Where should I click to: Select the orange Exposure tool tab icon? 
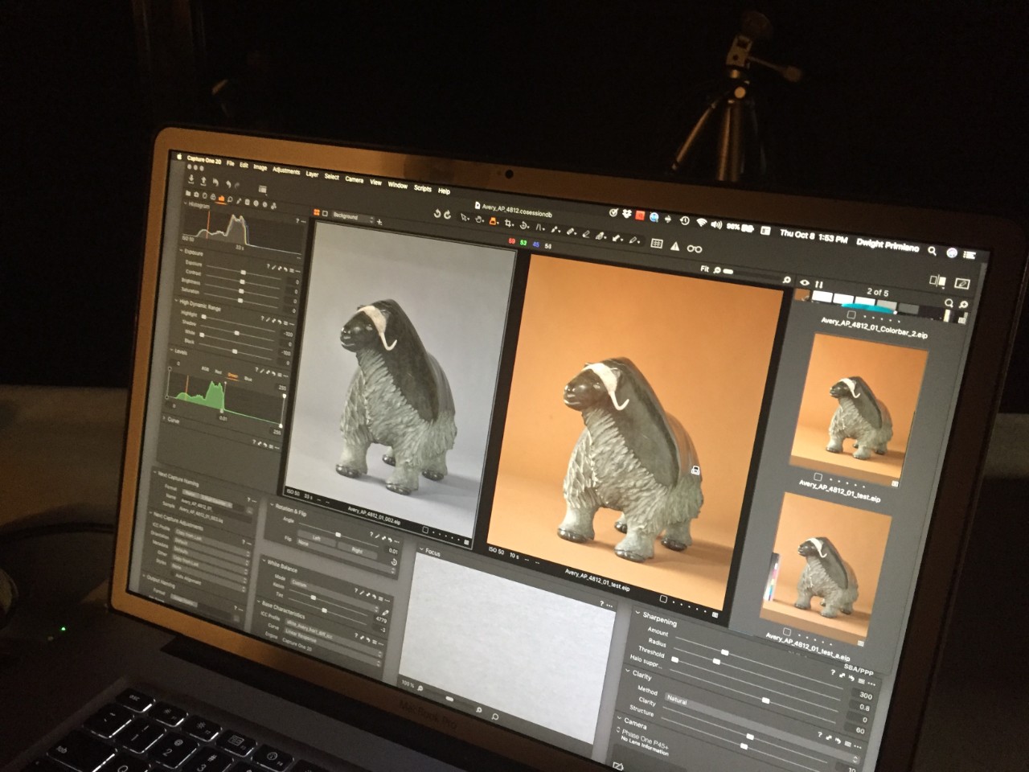click(x=221, y=199)
